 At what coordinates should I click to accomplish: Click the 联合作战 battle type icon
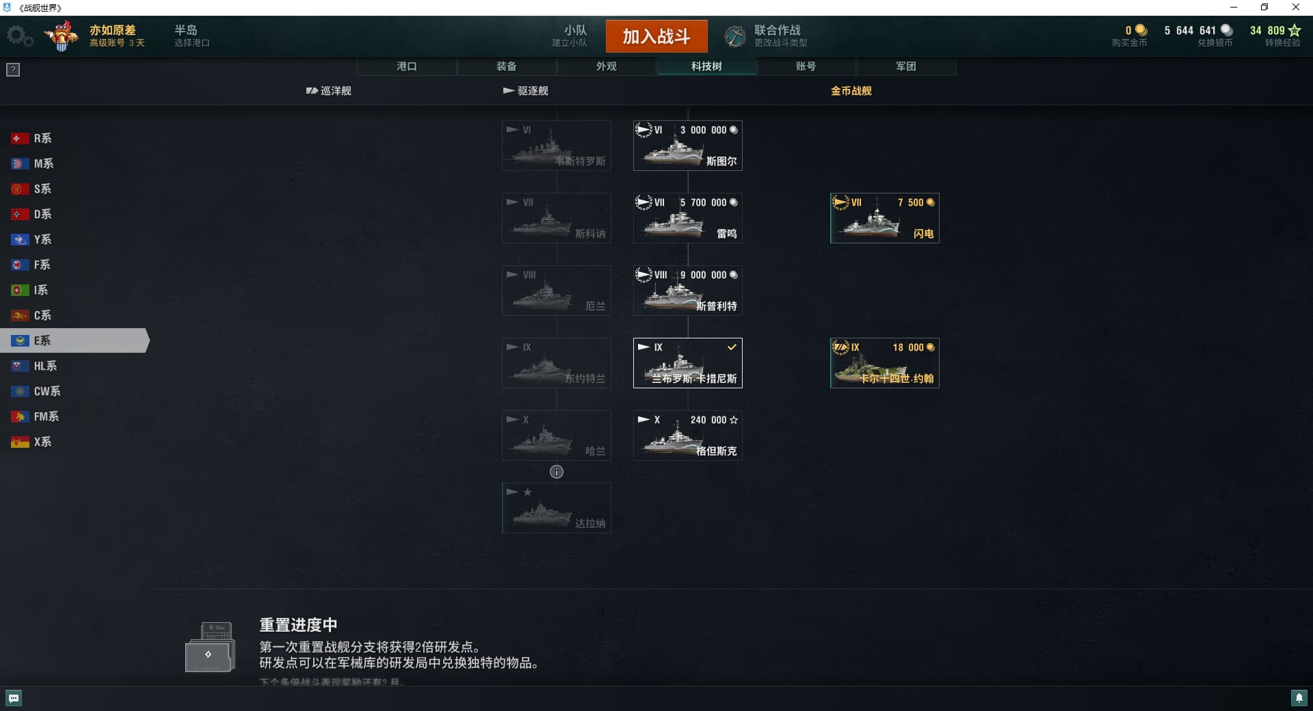[x=735, y=36]
